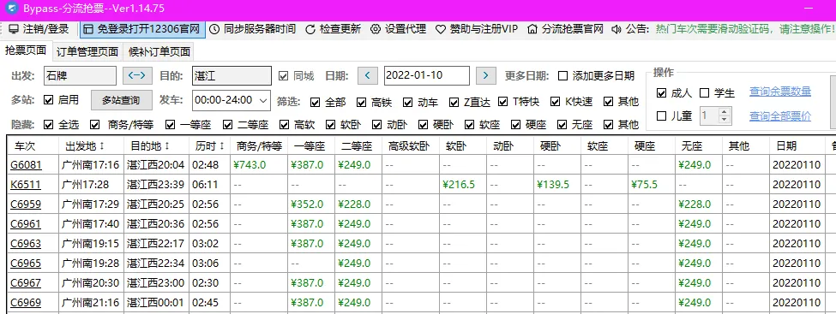Viewport: 836px width, 314px height.
Task: Swap departure and destination stations
Action: 137,75
